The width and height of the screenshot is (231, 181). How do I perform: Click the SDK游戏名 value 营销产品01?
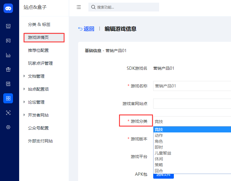pyautogui.click(x=164, y=68)
